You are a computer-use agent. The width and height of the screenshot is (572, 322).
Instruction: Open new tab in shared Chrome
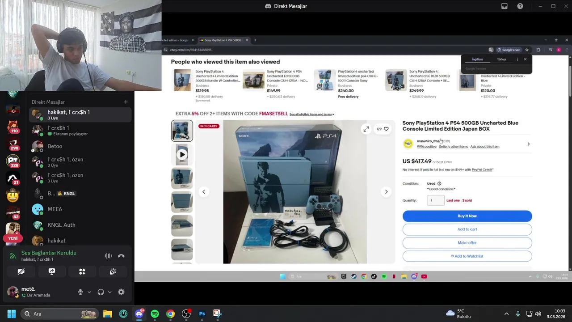tap(255, 40)
